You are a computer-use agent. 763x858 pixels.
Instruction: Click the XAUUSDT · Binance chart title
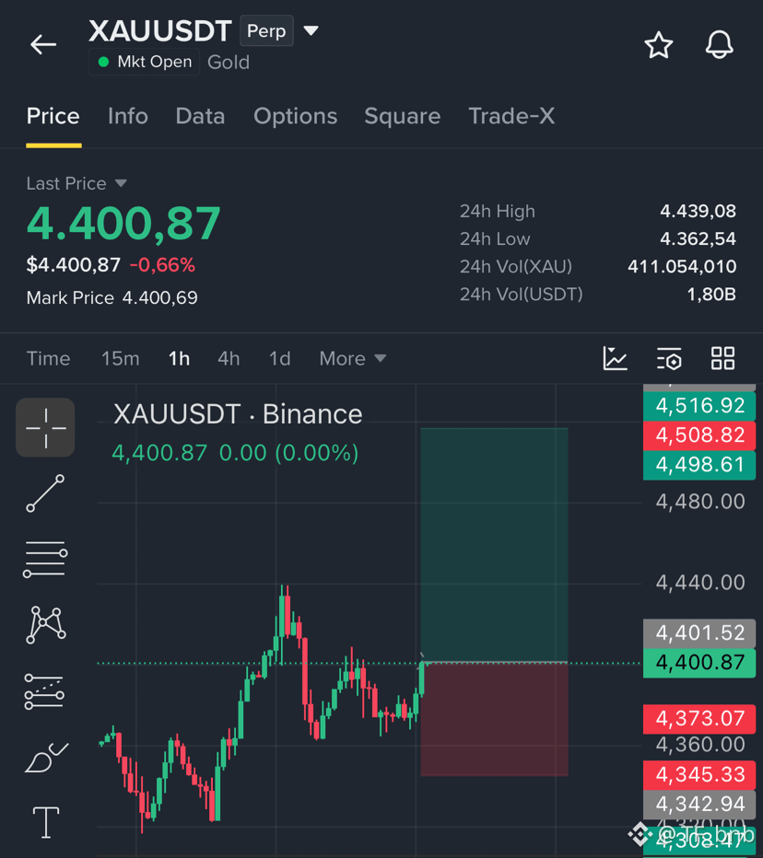click(x=238, y=414)
